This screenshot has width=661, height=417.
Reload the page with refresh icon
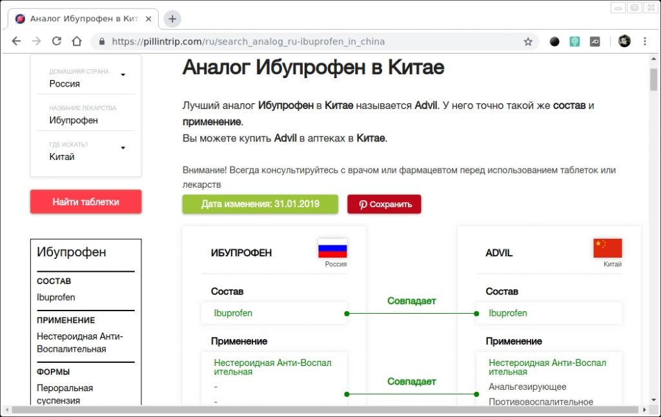[x=57, y=41]
